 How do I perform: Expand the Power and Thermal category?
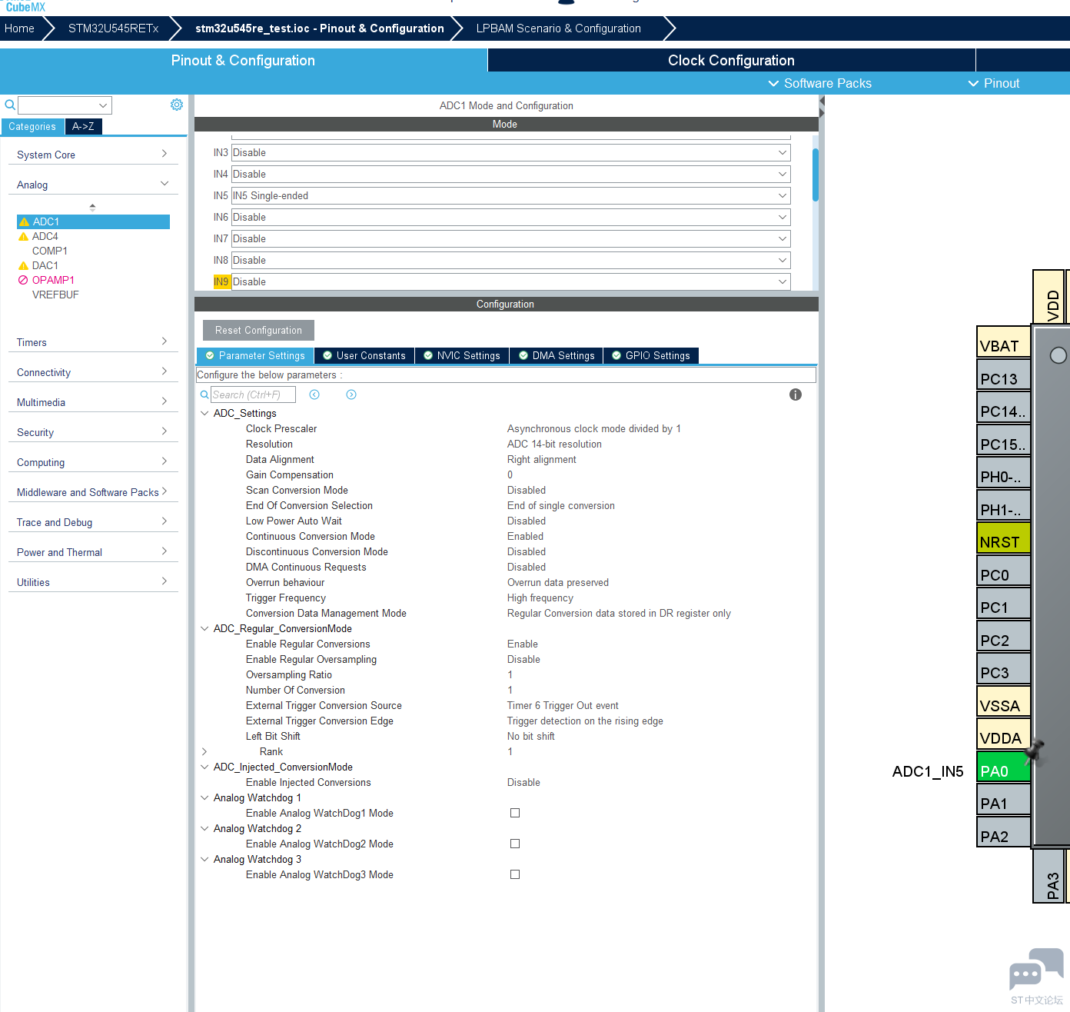click(93, 552)
